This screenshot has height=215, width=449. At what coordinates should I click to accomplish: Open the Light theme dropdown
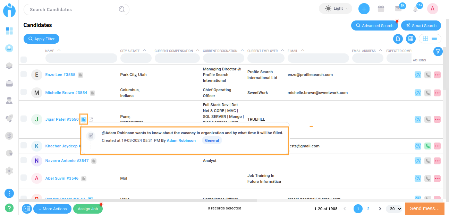click(x=335, y=9)
